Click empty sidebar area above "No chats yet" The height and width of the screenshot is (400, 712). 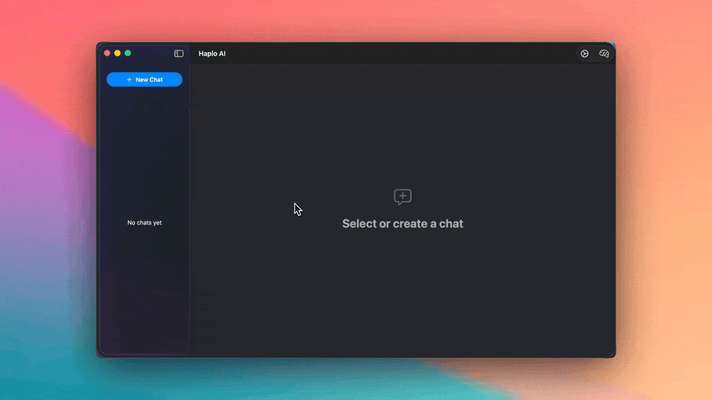tap(145, 148)
